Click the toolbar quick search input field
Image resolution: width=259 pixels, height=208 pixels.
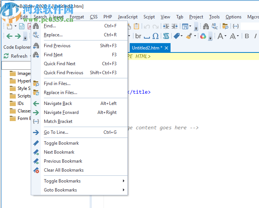250,26
